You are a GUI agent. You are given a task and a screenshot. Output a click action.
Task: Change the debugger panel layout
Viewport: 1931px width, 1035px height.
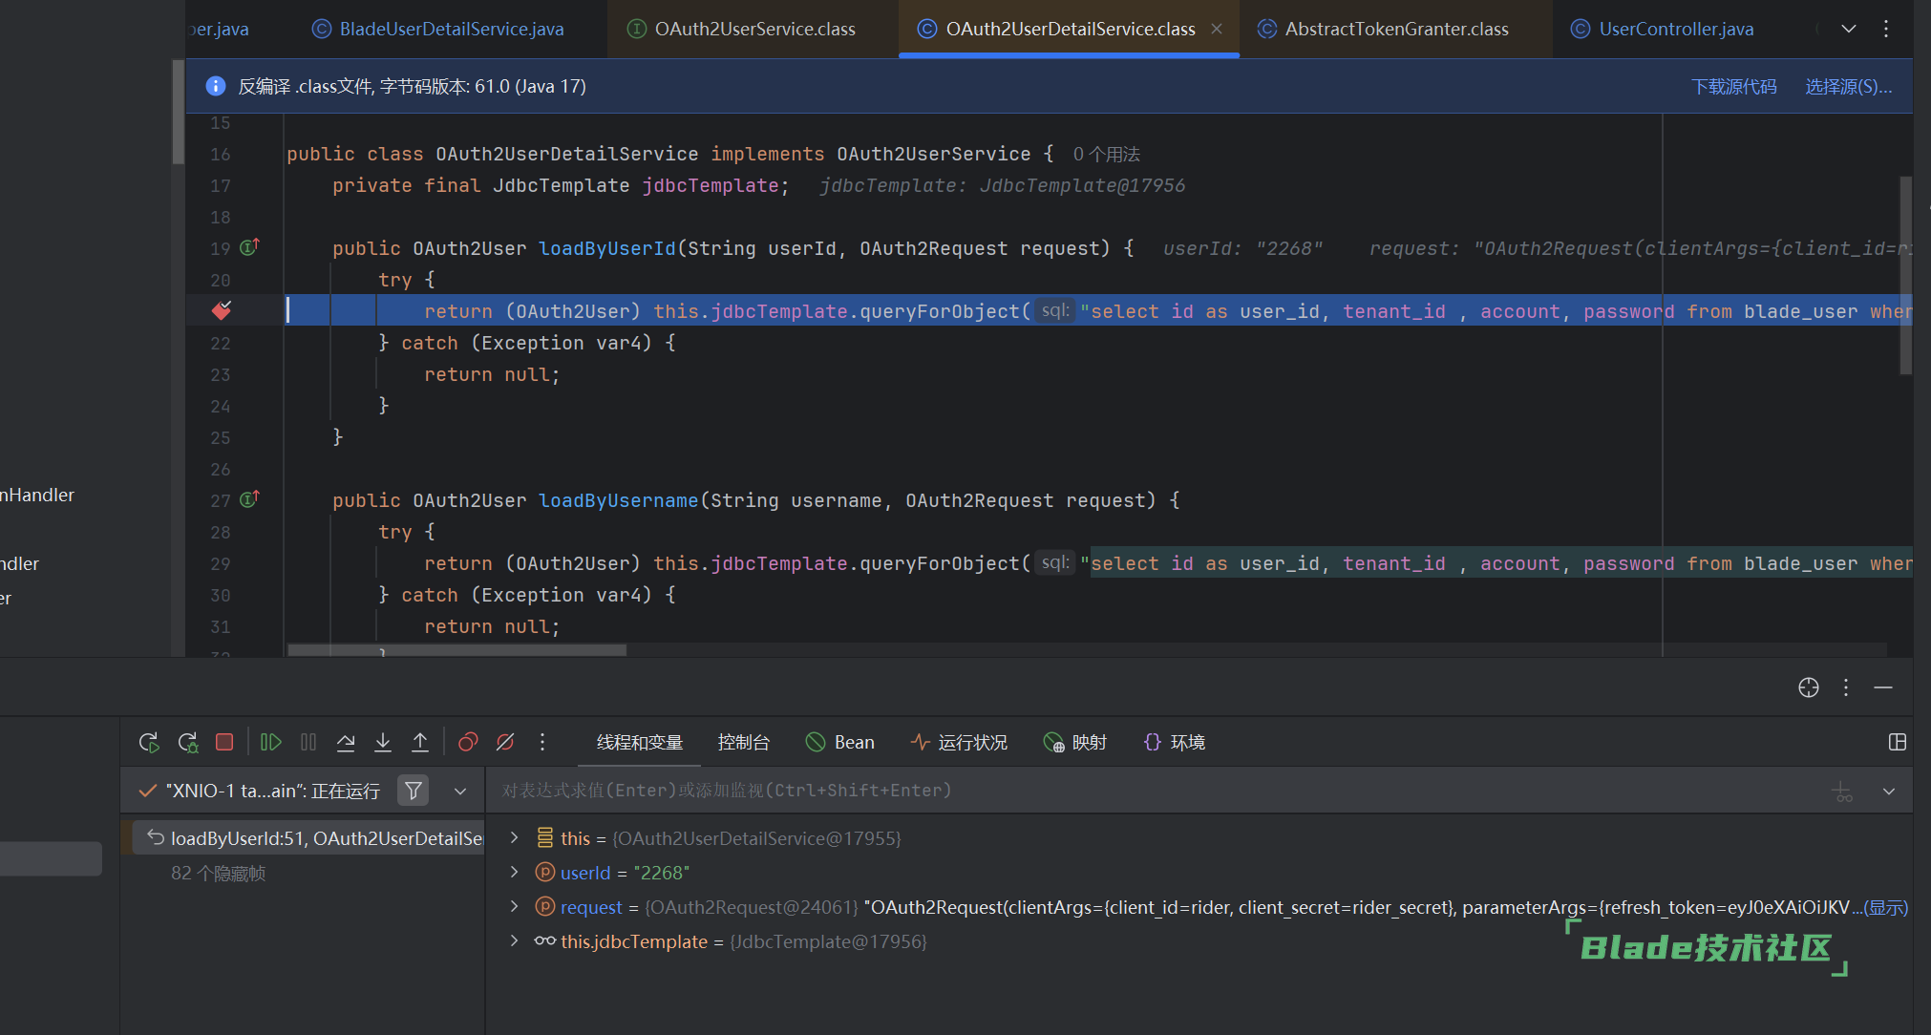[1897, 742]
